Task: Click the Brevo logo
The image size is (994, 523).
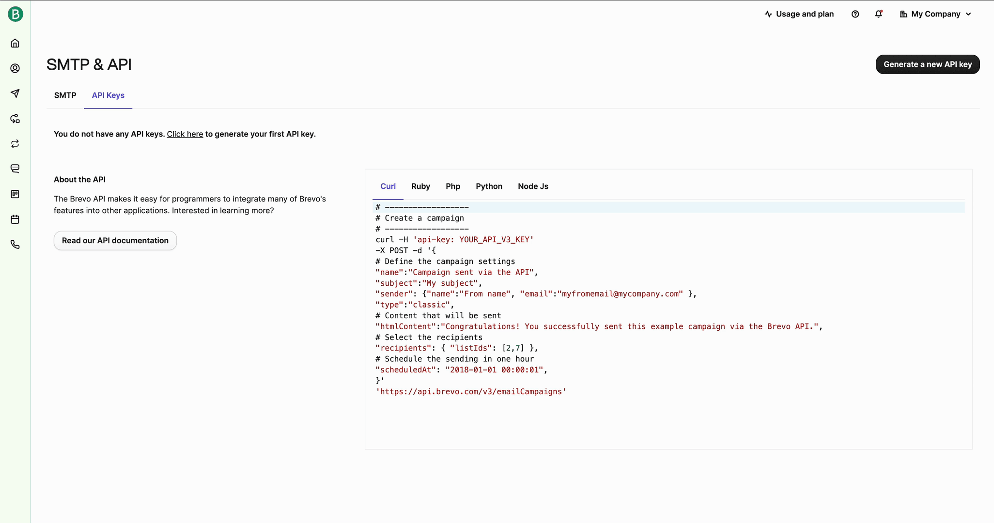Action: point(15,14)
